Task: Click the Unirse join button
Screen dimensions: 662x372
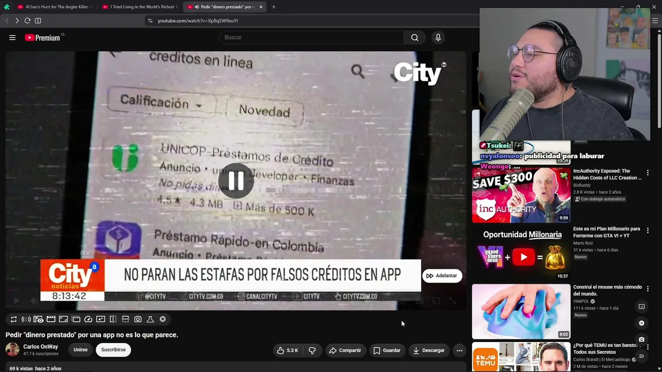Action: tap(80, 350)
